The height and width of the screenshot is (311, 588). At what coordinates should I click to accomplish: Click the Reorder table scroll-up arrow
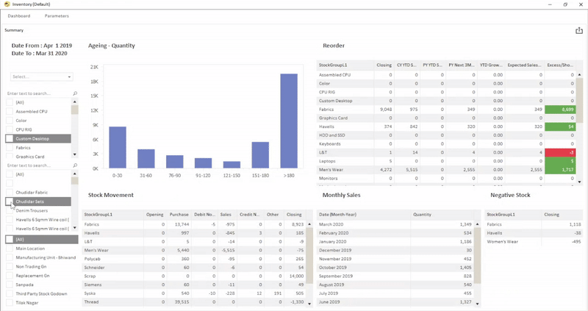[x=579, y=75]
